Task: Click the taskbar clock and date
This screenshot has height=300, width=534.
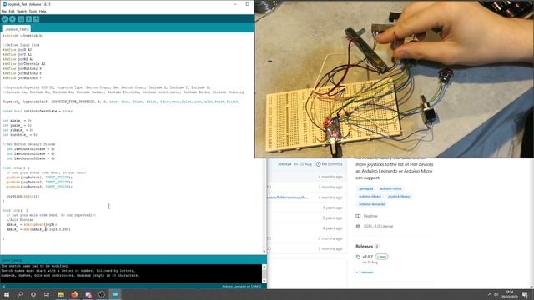Action: click(509, 294)
